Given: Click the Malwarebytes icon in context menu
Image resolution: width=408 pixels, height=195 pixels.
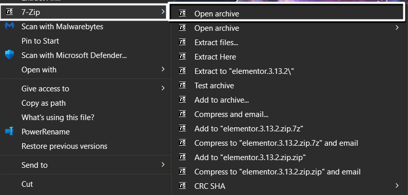Looking at the screenshot, I should click(9, 27).
